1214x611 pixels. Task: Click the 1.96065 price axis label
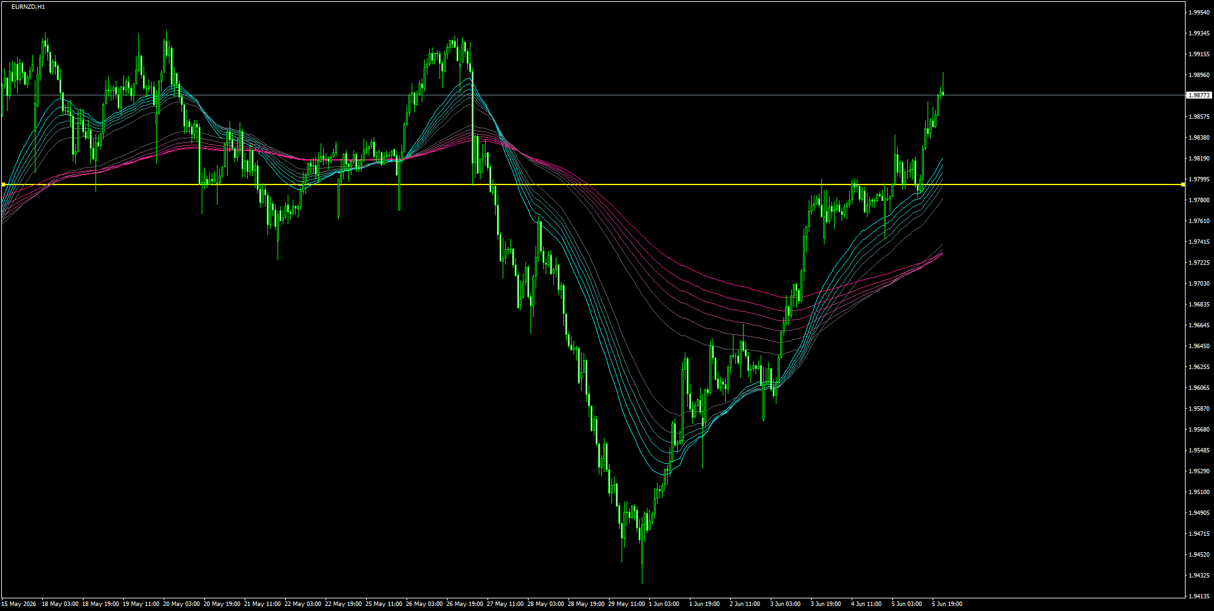1199,388
